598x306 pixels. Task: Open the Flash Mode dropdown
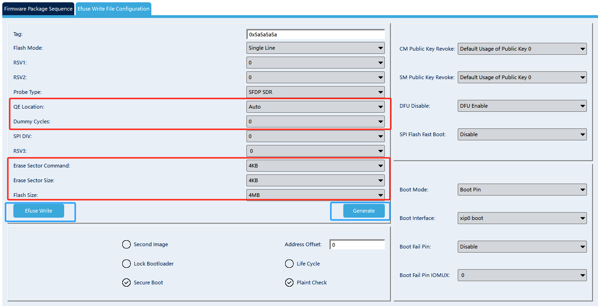[316, 48]
